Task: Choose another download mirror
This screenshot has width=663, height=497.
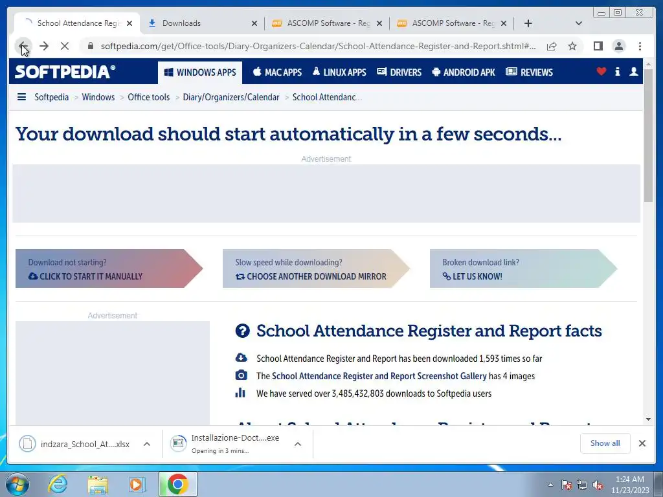Action: pos(316,269)
